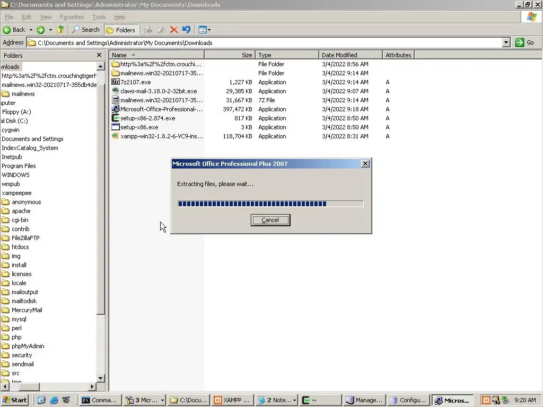Open the mysql folder in tree
Image resolution: width=543 pixels, height=407 pixels.
click(19, 318)
